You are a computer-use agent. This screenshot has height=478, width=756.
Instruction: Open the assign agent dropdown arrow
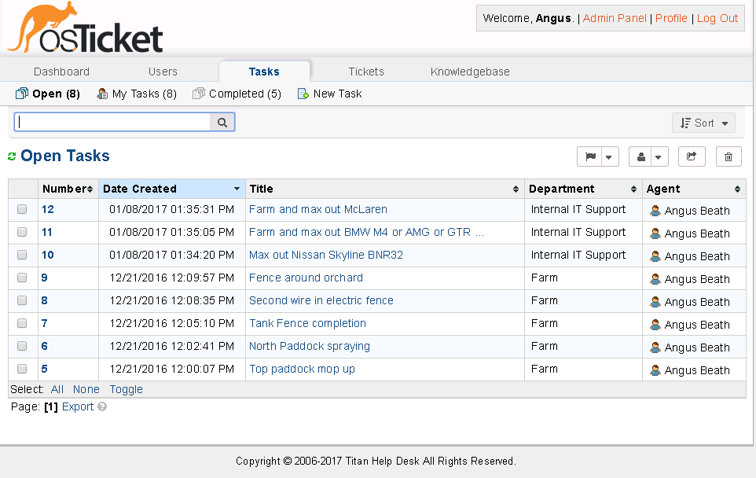coord(658,156)
